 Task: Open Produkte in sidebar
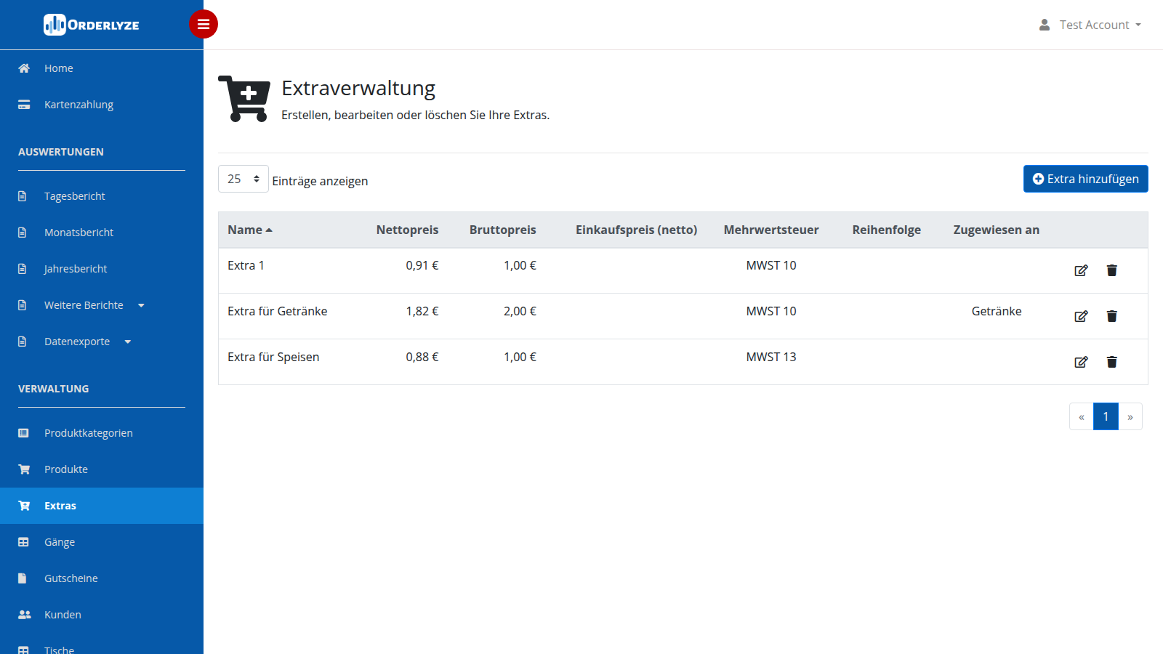(102, 469)
